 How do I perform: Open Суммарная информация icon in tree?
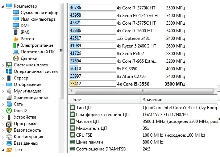[16, 13]
